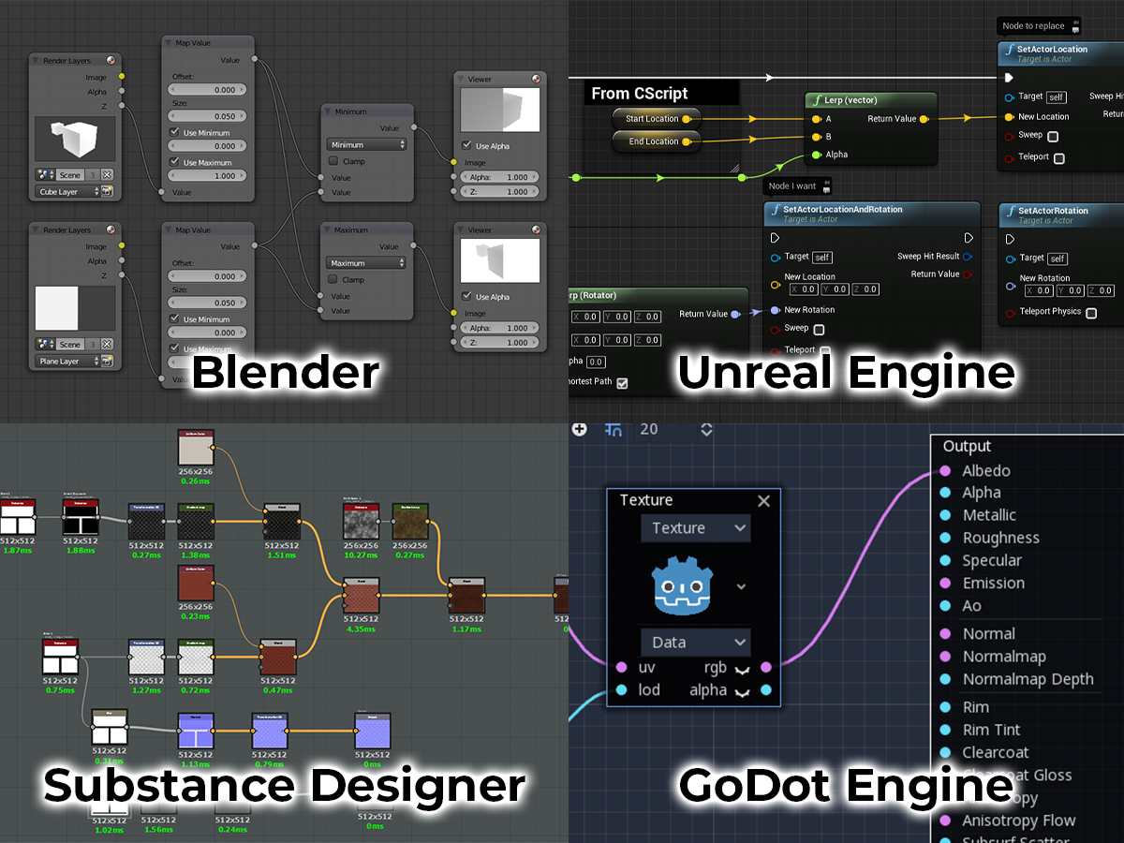Click the camera icon beside the Cube Layer field

coord(107,192)
